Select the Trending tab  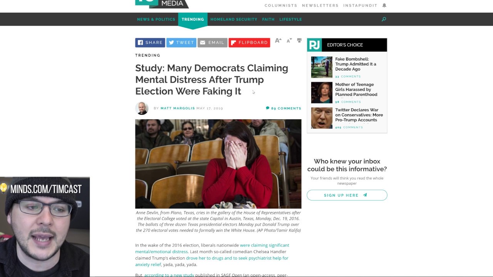click(x=193, y=19)
